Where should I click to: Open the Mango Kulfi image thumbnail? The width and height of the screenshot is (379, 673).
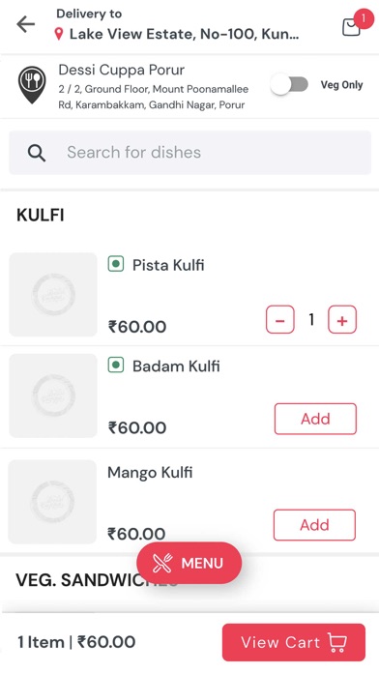click(x=52, y=502)
